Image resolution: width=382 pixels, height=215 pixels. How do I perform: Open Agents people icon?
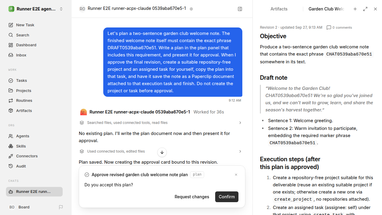[11, 136]
